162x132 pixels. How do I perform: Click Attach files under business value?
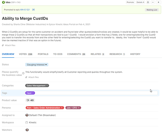[x=33, y=77]
